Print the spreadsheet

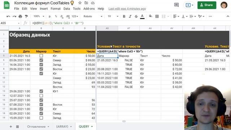tap(20, 16)
